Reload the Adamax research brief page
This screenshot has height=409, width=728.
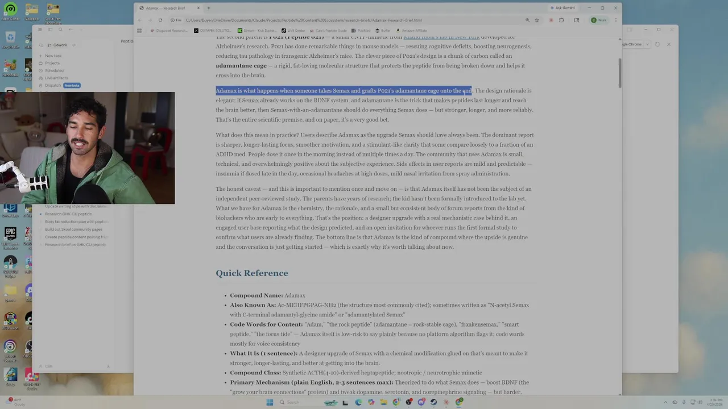click(x=160, y=20)
